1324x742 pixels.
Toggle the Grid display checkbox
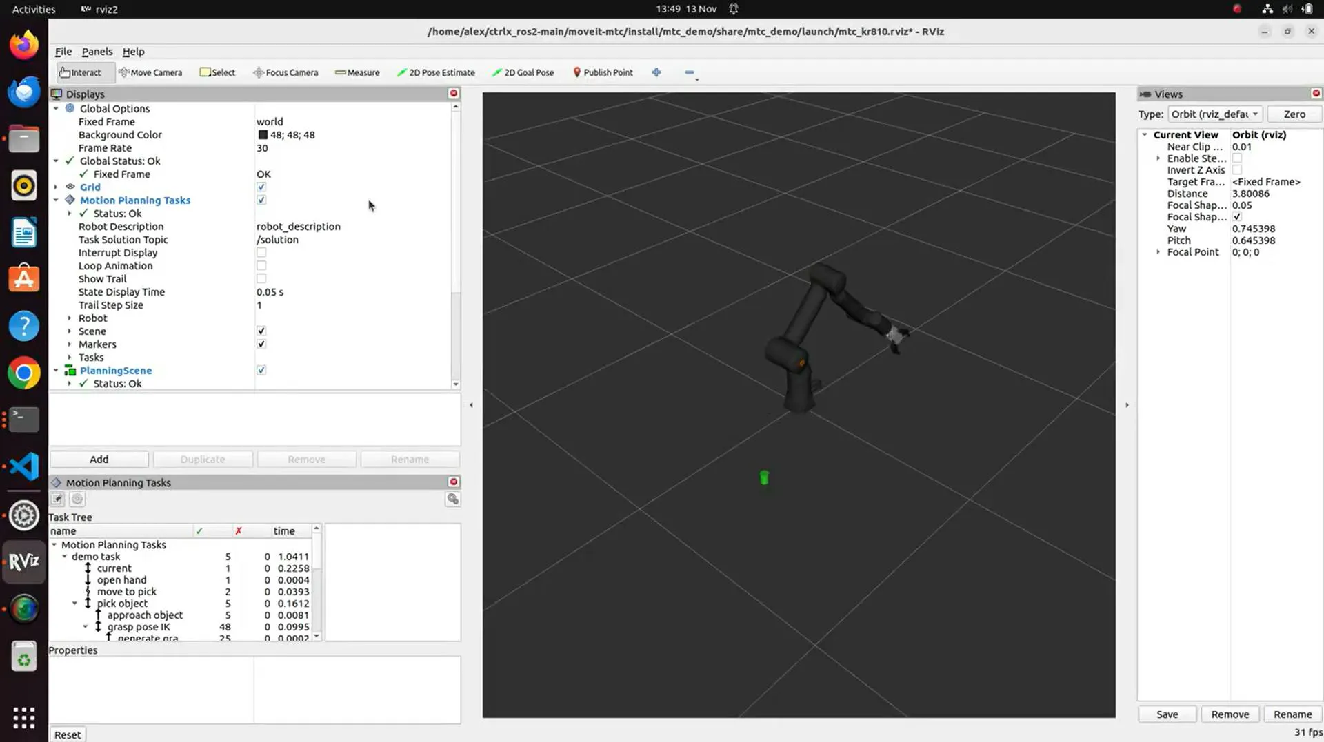(x=261, y=187)
